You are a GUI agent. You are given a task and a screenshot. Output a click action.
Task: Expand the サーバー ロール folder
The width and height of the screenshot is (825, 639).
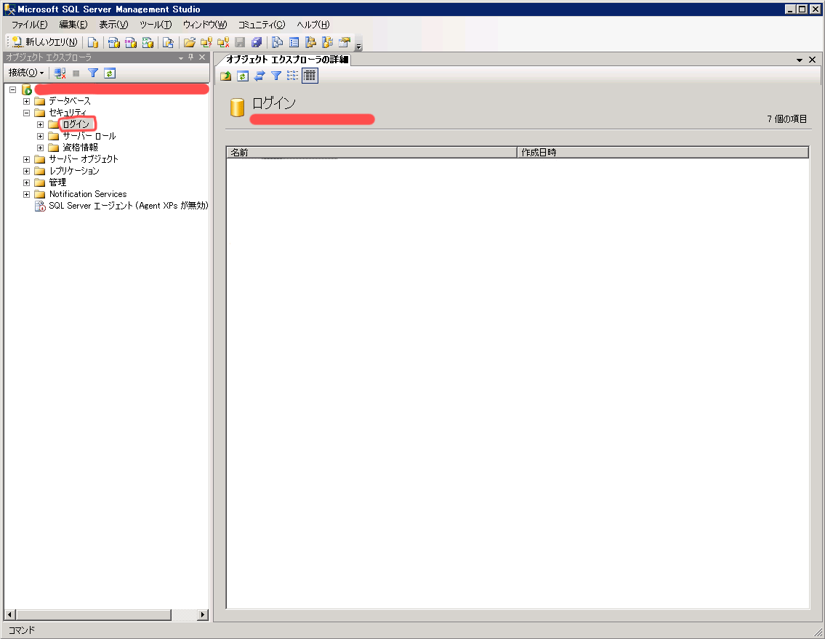(41, 137)
